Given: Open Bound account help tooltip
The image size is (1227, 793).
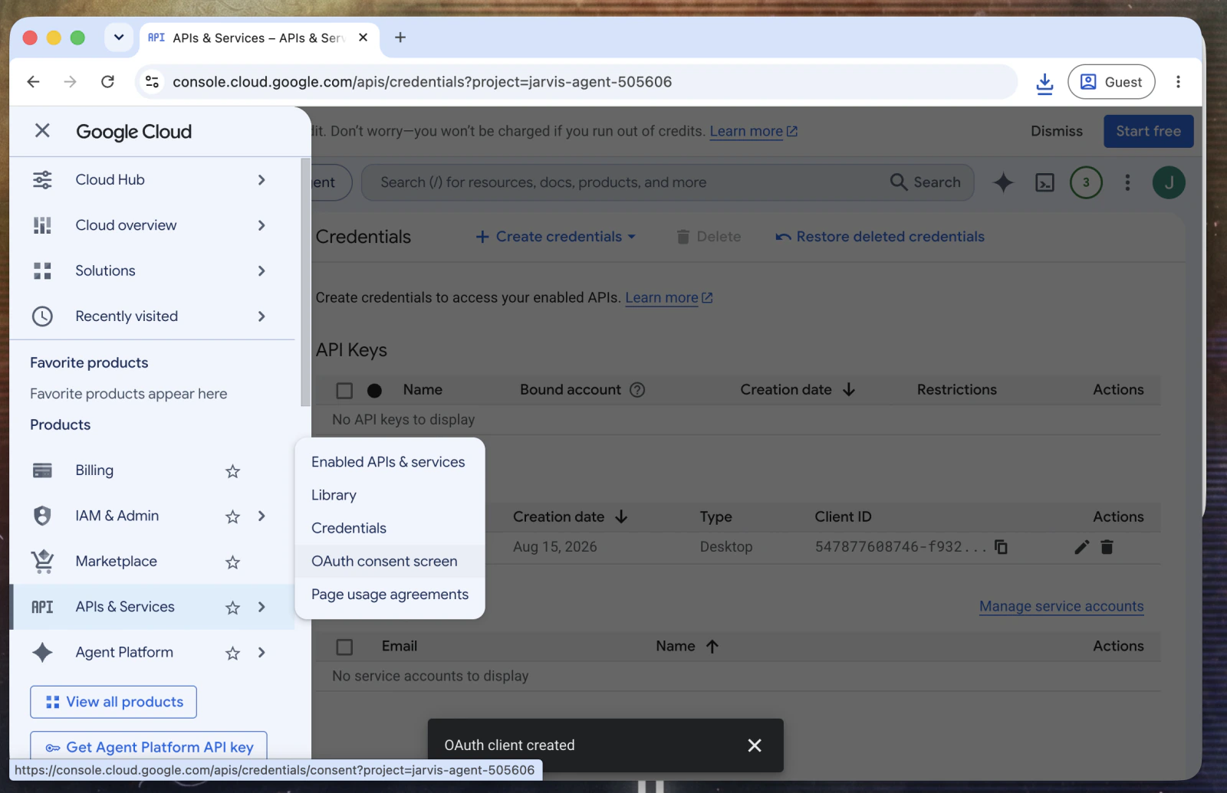Looking at the screenshot, I should tap(637, 390).
